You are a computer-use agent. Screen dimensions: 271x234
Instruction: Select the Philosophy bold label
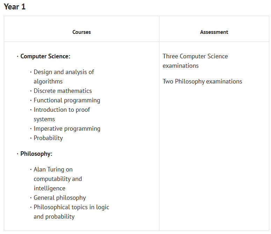pyautogui.click(x=36, y=154)
